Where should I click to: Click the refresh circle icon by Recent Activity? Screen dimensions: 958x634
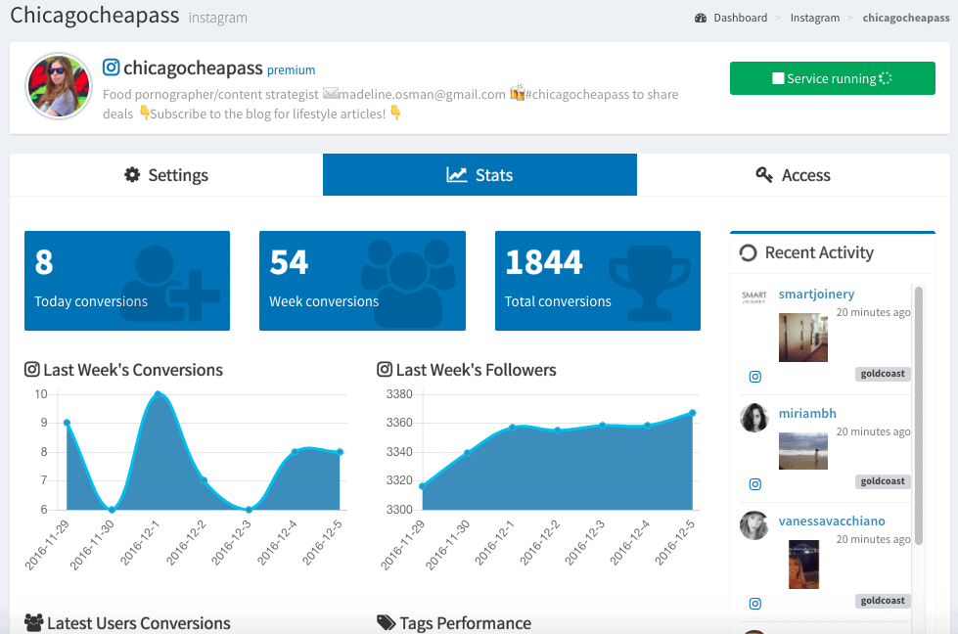coord(749,252)
